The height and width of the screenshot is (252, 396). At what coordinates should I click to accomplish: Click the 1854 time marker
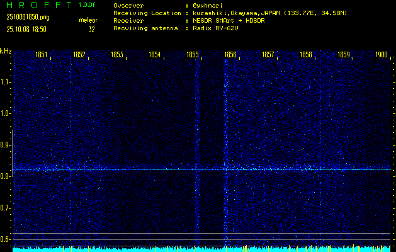(x=155, y=55)
